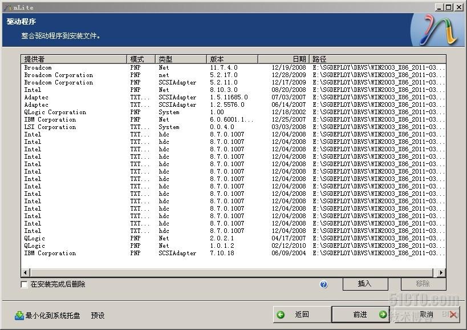The height and width of the screenshot is (330, 467).
Task: Sort by the 路径 column header
Action: (377, 59)
